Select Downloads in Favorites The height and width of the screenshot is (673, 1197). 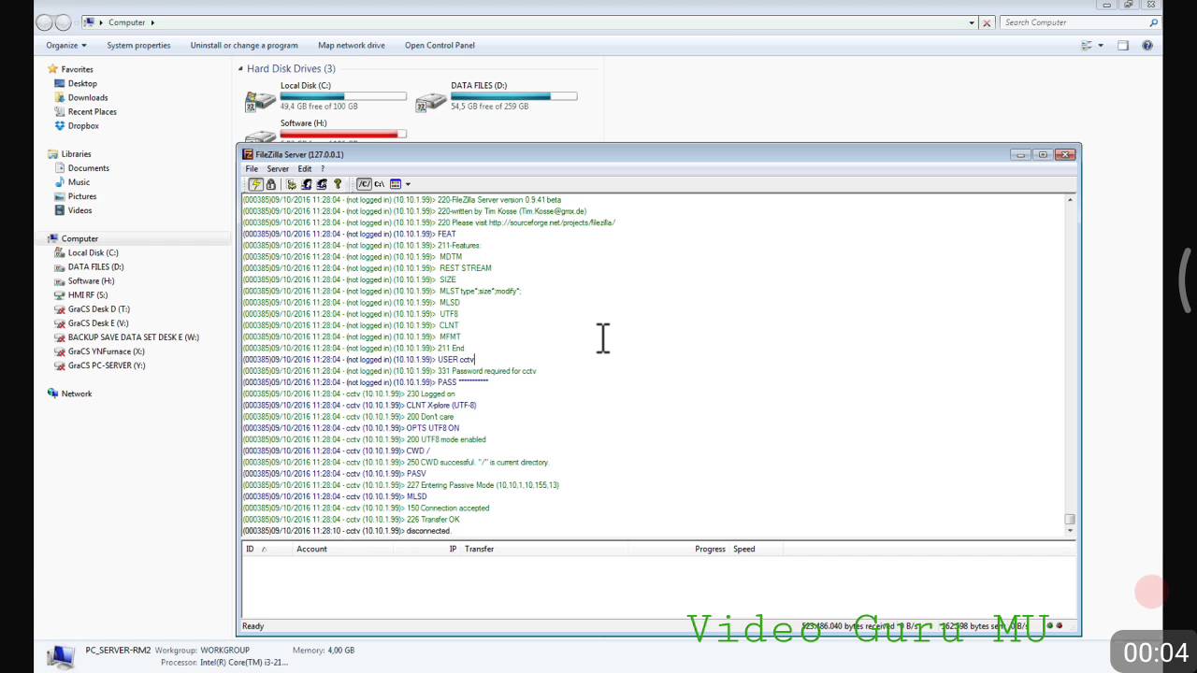[88, 97]
